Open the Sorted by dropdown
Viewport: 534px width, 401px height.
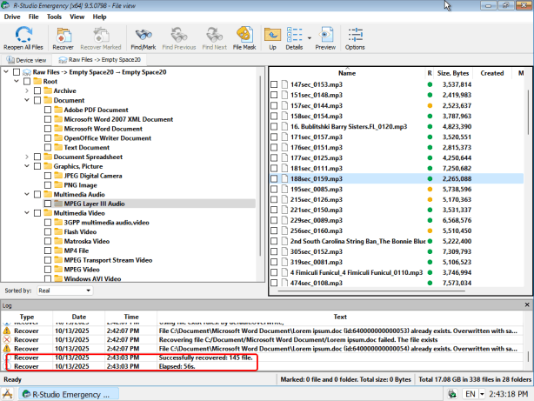click(x=63, y=290)
